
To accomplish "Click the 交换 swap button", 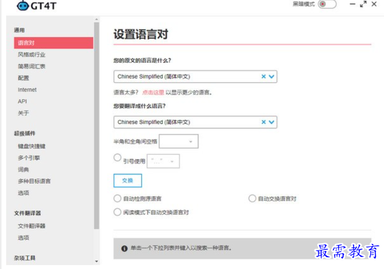I will pyautogui.click(x=127, y=180).
